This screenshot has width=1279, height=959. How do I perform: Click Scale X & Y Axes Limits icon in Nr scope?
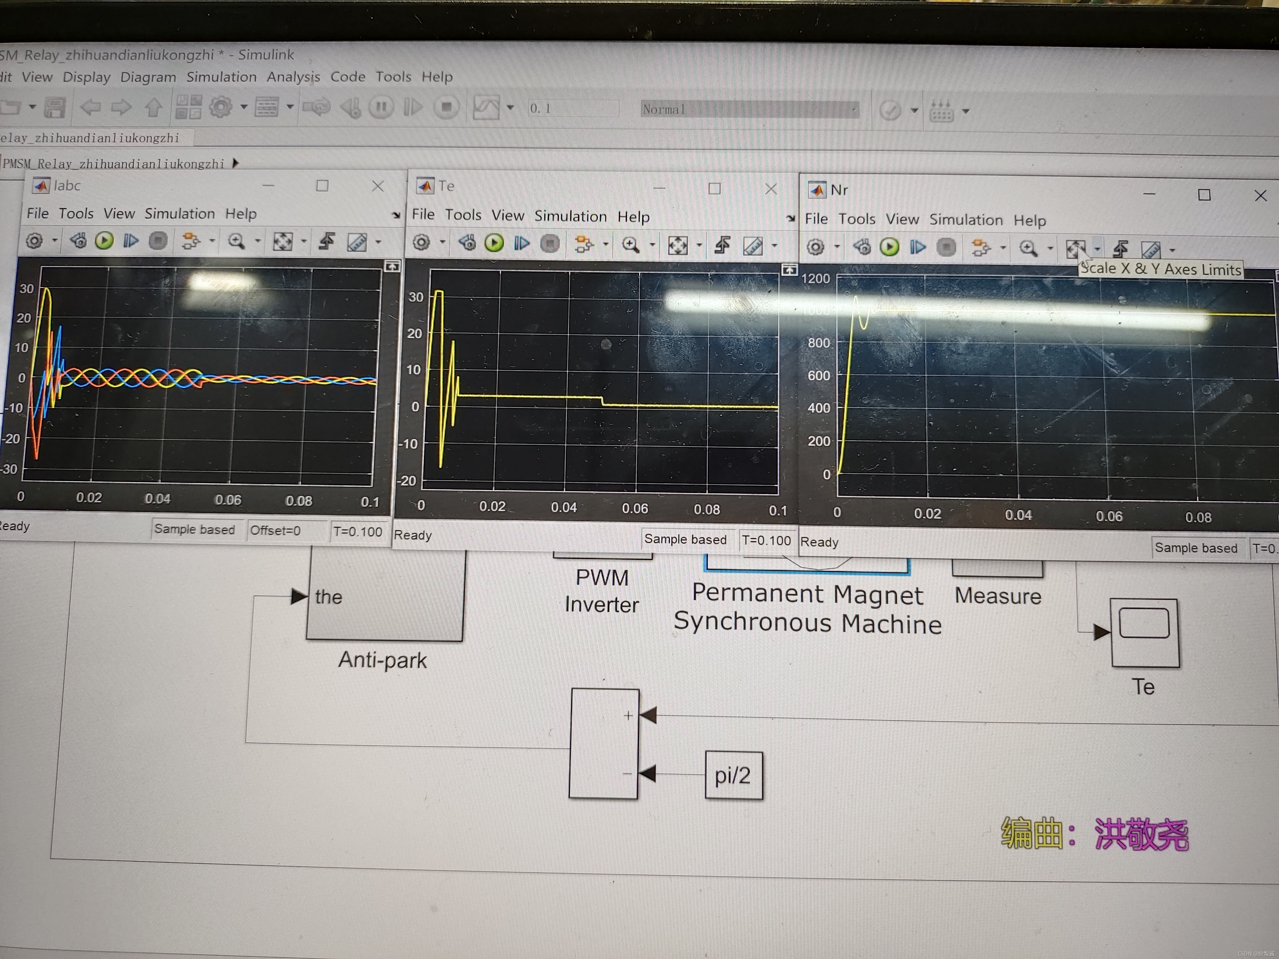click(x=1075, y=249)
